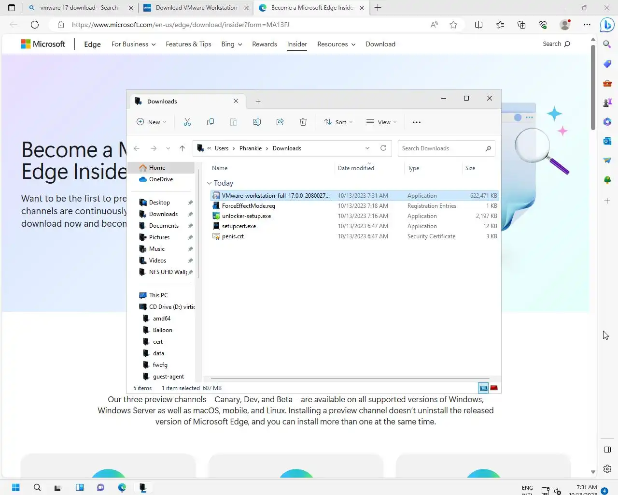Open taskbar Search icon

(37, 487)
